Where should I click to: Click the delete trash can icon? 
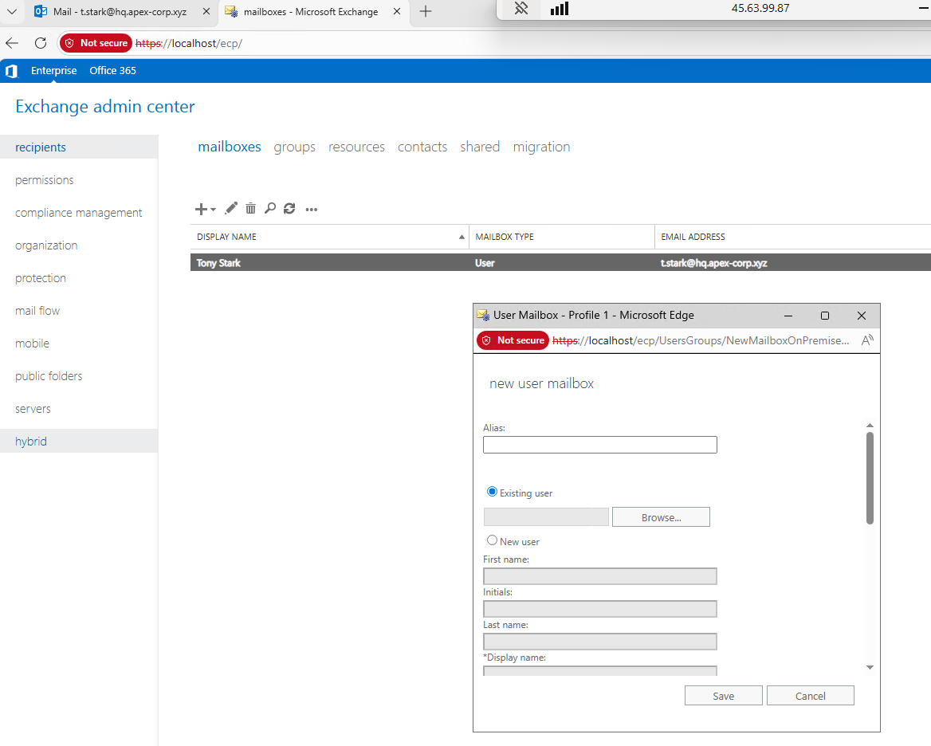(250, 208)
